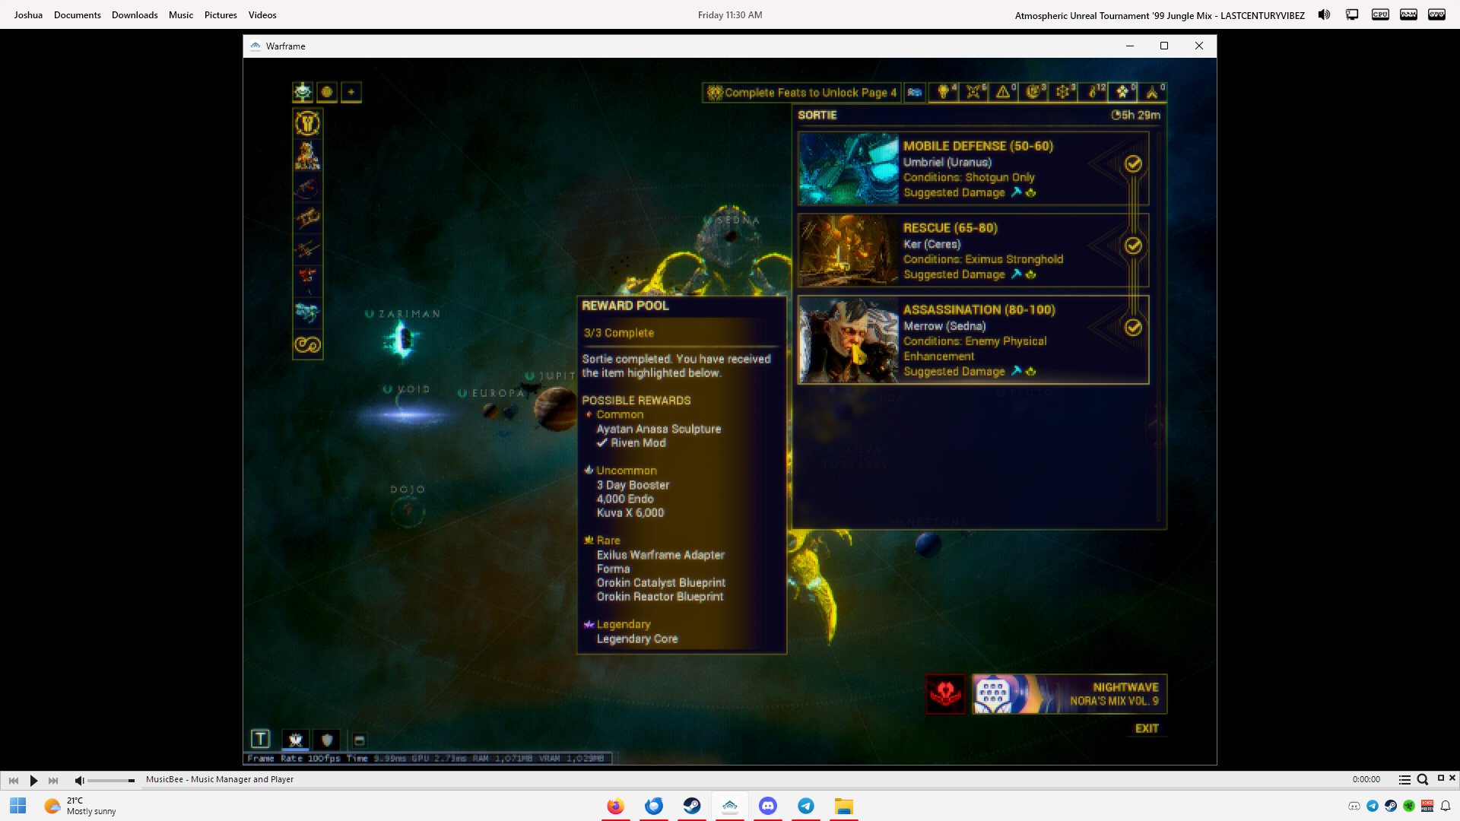This screenshot has width=1460, height=821.
Task: Click the checkmark on Rescue row
Action: [1133, 246]
